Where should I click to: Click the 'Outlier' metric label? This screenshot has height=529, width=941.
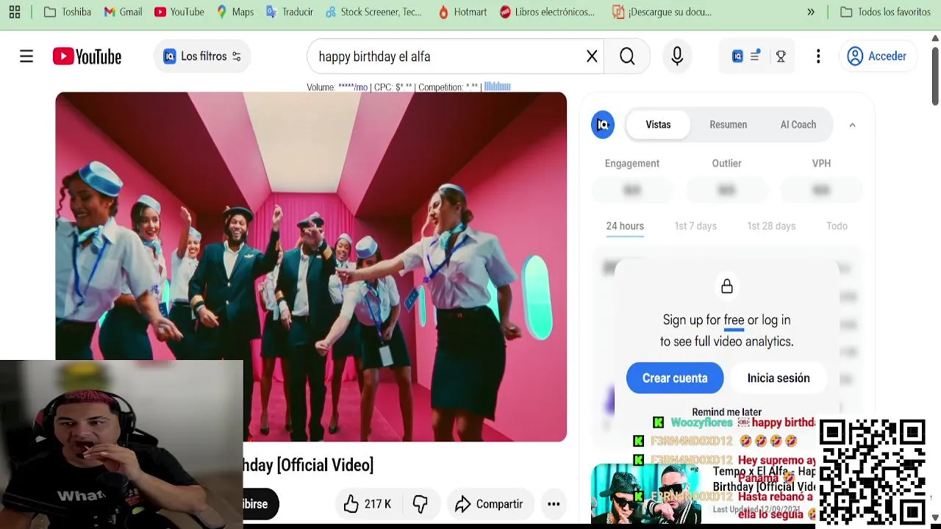click(x=726, y=163)
